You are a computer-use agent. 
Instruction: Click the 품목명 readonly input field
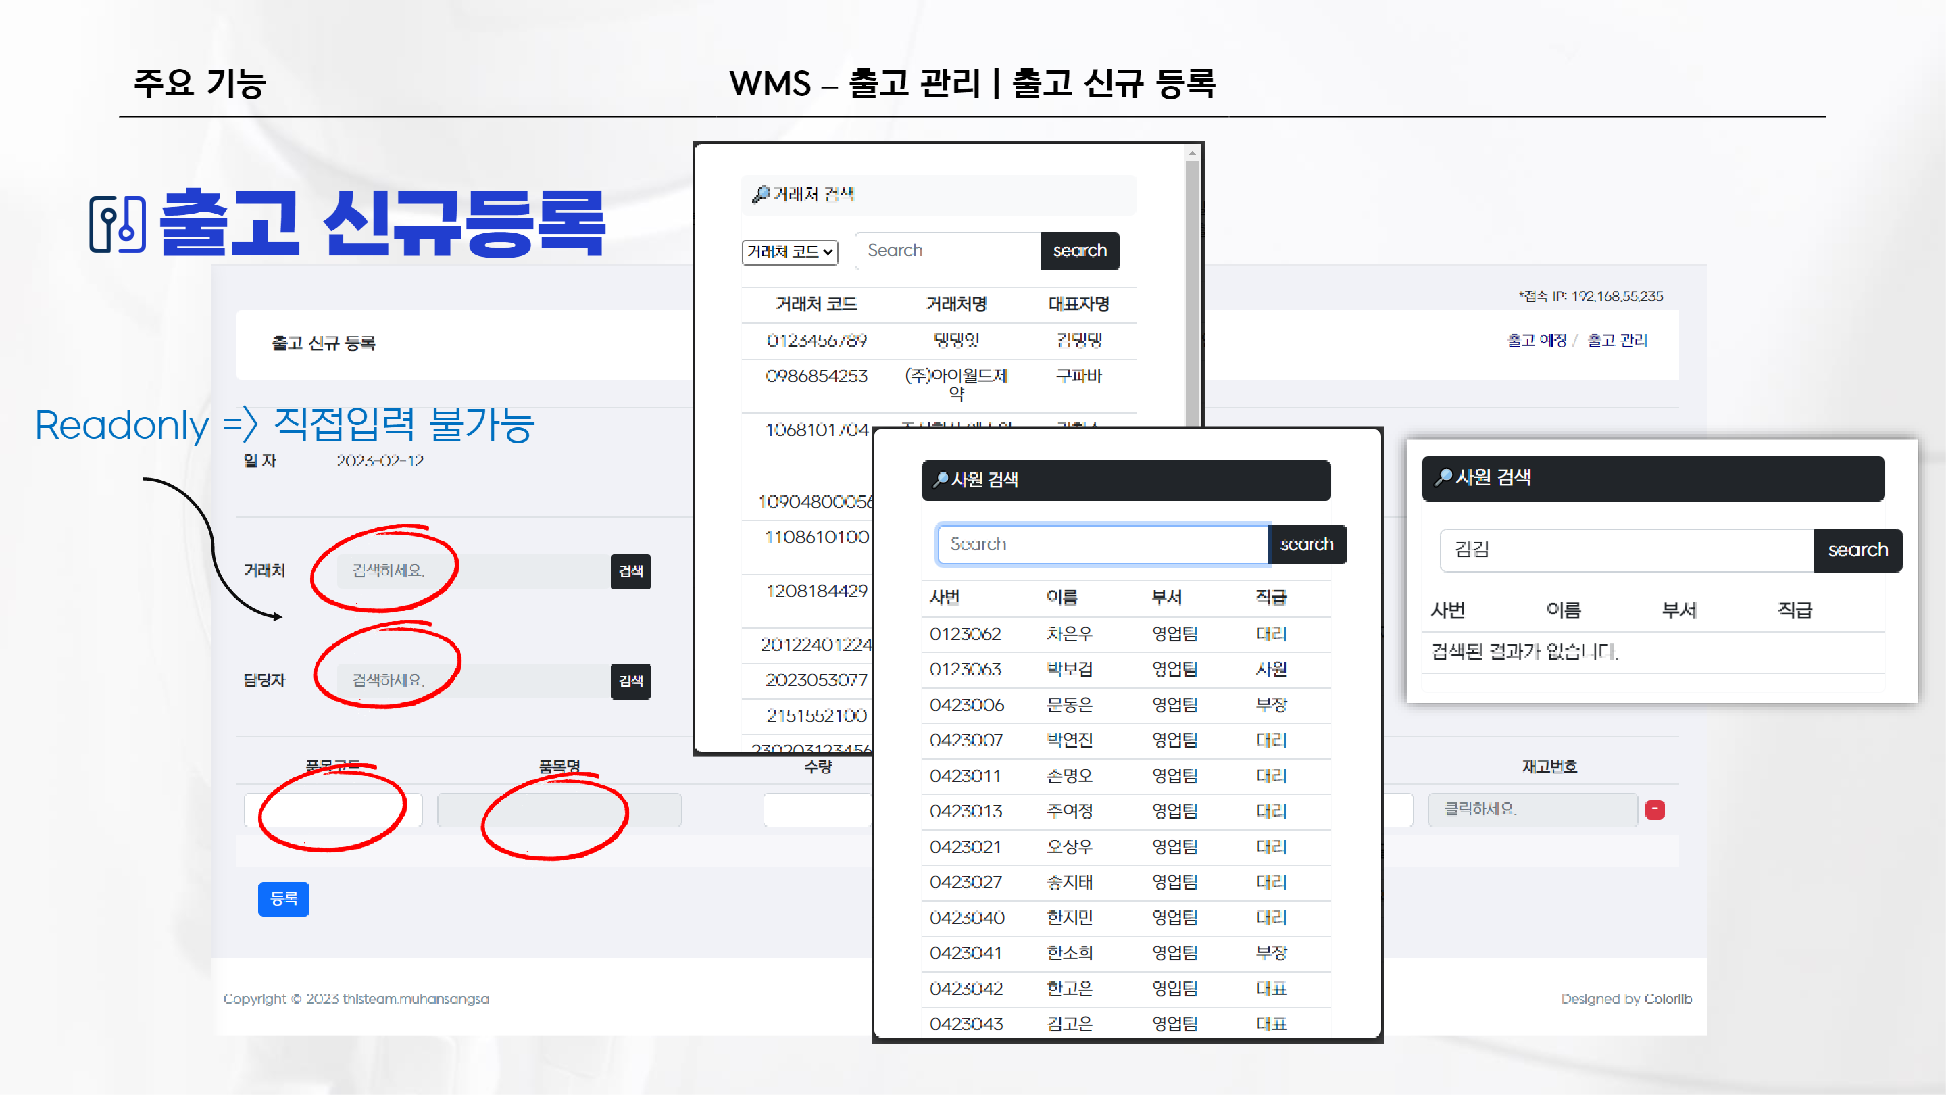tap(559, 809)
